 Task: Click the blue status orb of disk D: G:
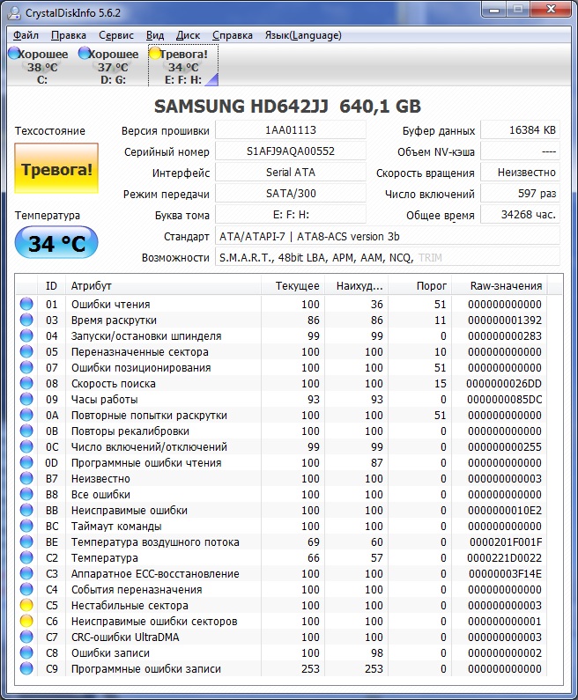[84, 54]
